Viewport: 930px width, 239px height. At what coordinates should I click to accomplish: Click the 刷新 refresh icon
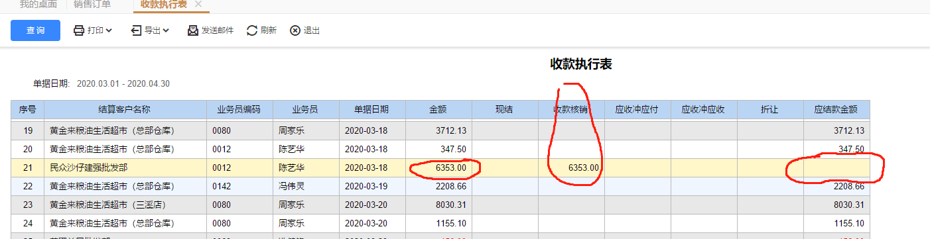point(252,30)
